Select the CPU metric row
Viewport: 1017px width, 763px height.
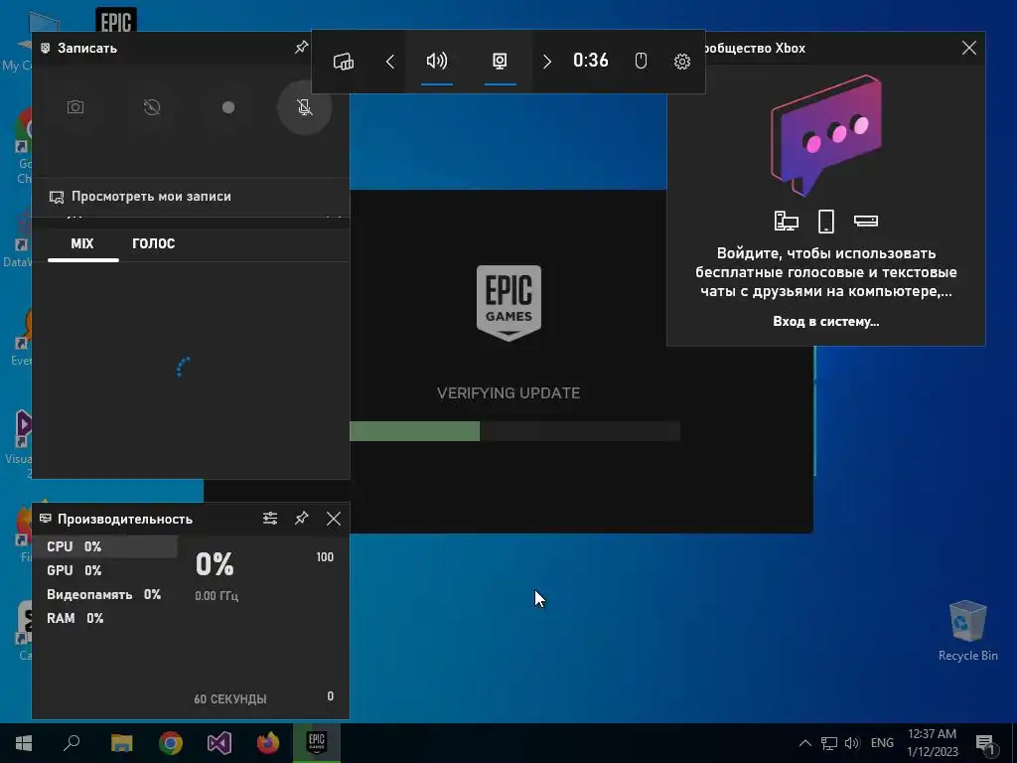pos(105,547)
